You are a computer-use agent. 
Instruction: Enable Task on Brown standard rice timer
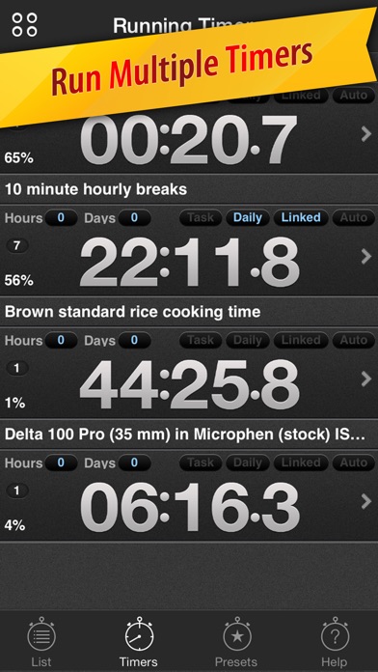[201, 340]
